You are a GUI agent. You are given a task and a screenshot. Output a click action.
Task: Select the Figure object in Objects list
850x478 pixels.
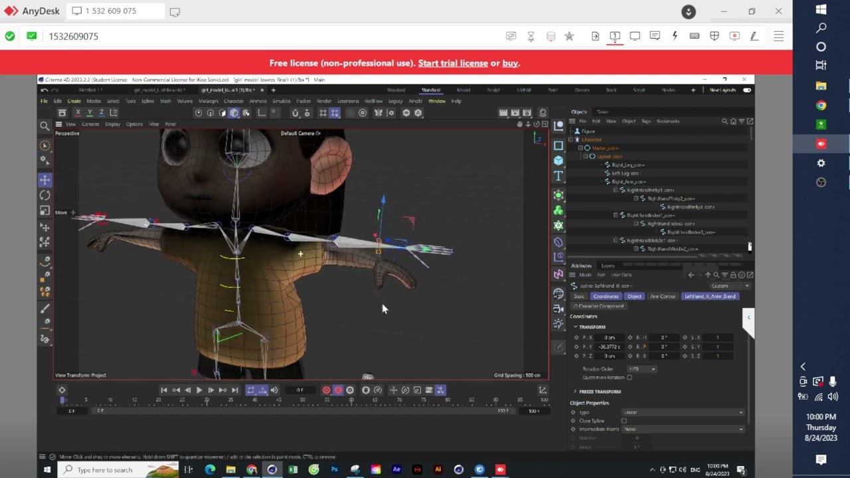tap(588, 131)
